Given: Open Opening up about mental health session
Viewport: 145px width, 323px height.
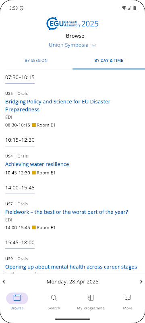Looking at the screenshot, I should click(71, 267).
